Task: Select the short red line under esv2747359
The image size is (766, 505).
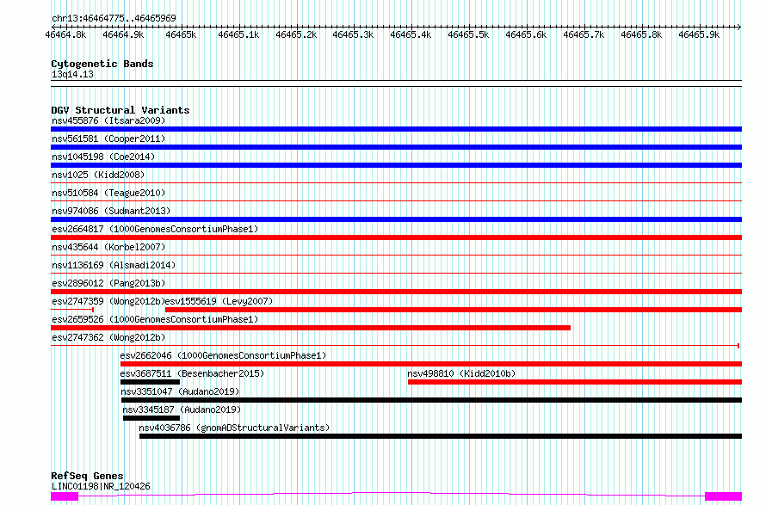Action: [72, 310]
